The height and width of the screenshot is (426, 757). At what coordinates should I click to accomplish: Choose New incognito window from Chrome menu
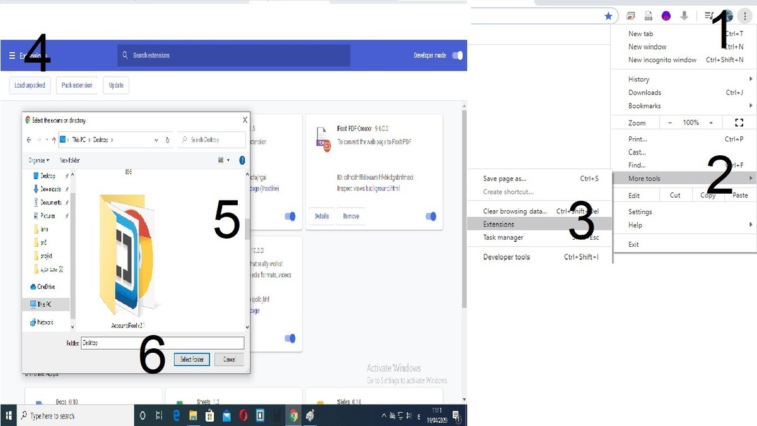[x=662, y=60]
